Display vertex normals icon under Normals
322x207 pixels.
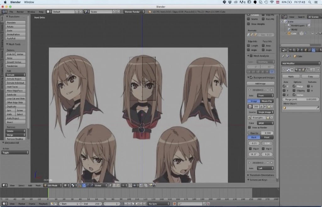point(248,35)
